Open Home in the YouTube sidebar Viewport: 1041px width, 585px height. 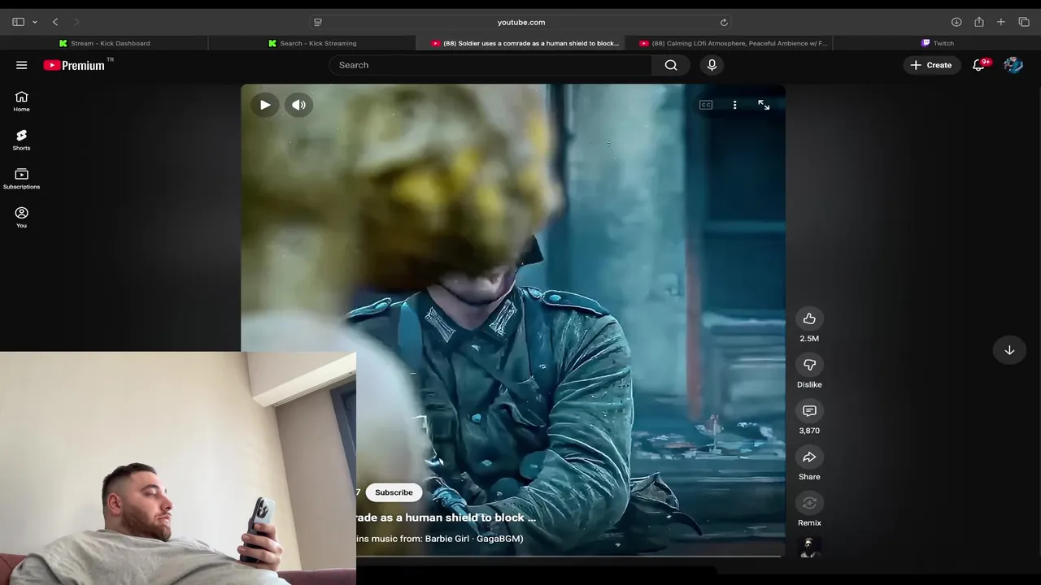tap(21, 102)
